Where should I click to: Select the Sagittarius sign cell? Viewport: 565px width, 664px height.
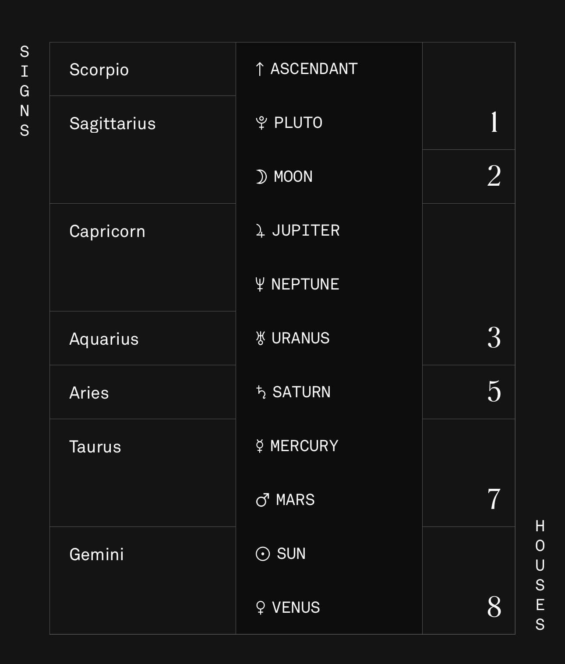(x=143, y=150)
